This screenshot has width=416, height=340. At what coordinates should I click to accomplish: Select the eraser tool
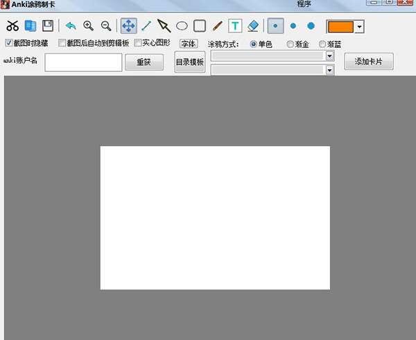click(x=252, y=26)
